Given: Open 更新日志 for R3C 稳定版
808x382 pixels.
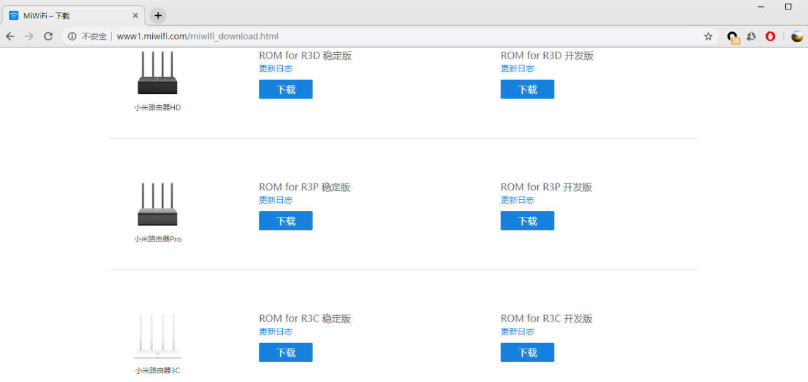Looking at the screenshot, I should click(x=275, y=332).
